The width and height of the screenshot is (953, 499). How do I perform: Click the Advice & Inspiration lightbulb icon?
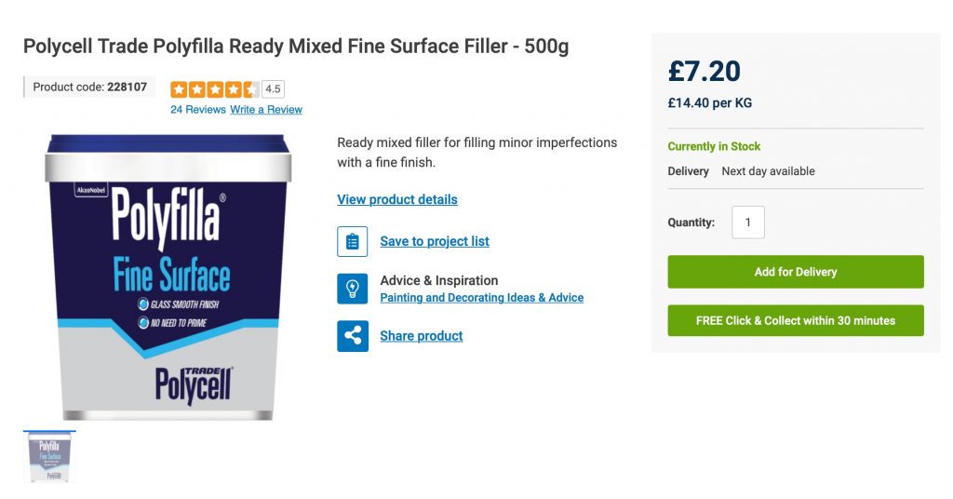pos(352,289)
